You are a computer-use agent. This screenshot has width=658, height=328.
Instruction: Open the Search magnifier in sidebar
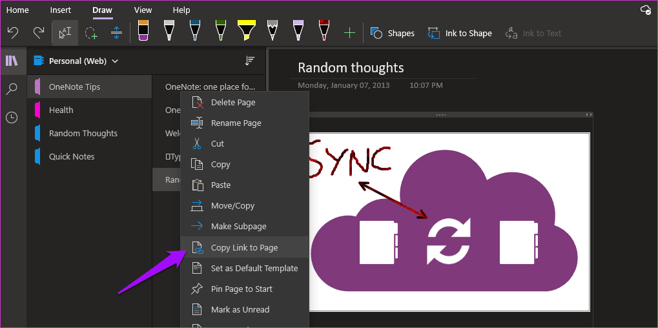click(12, 89)
